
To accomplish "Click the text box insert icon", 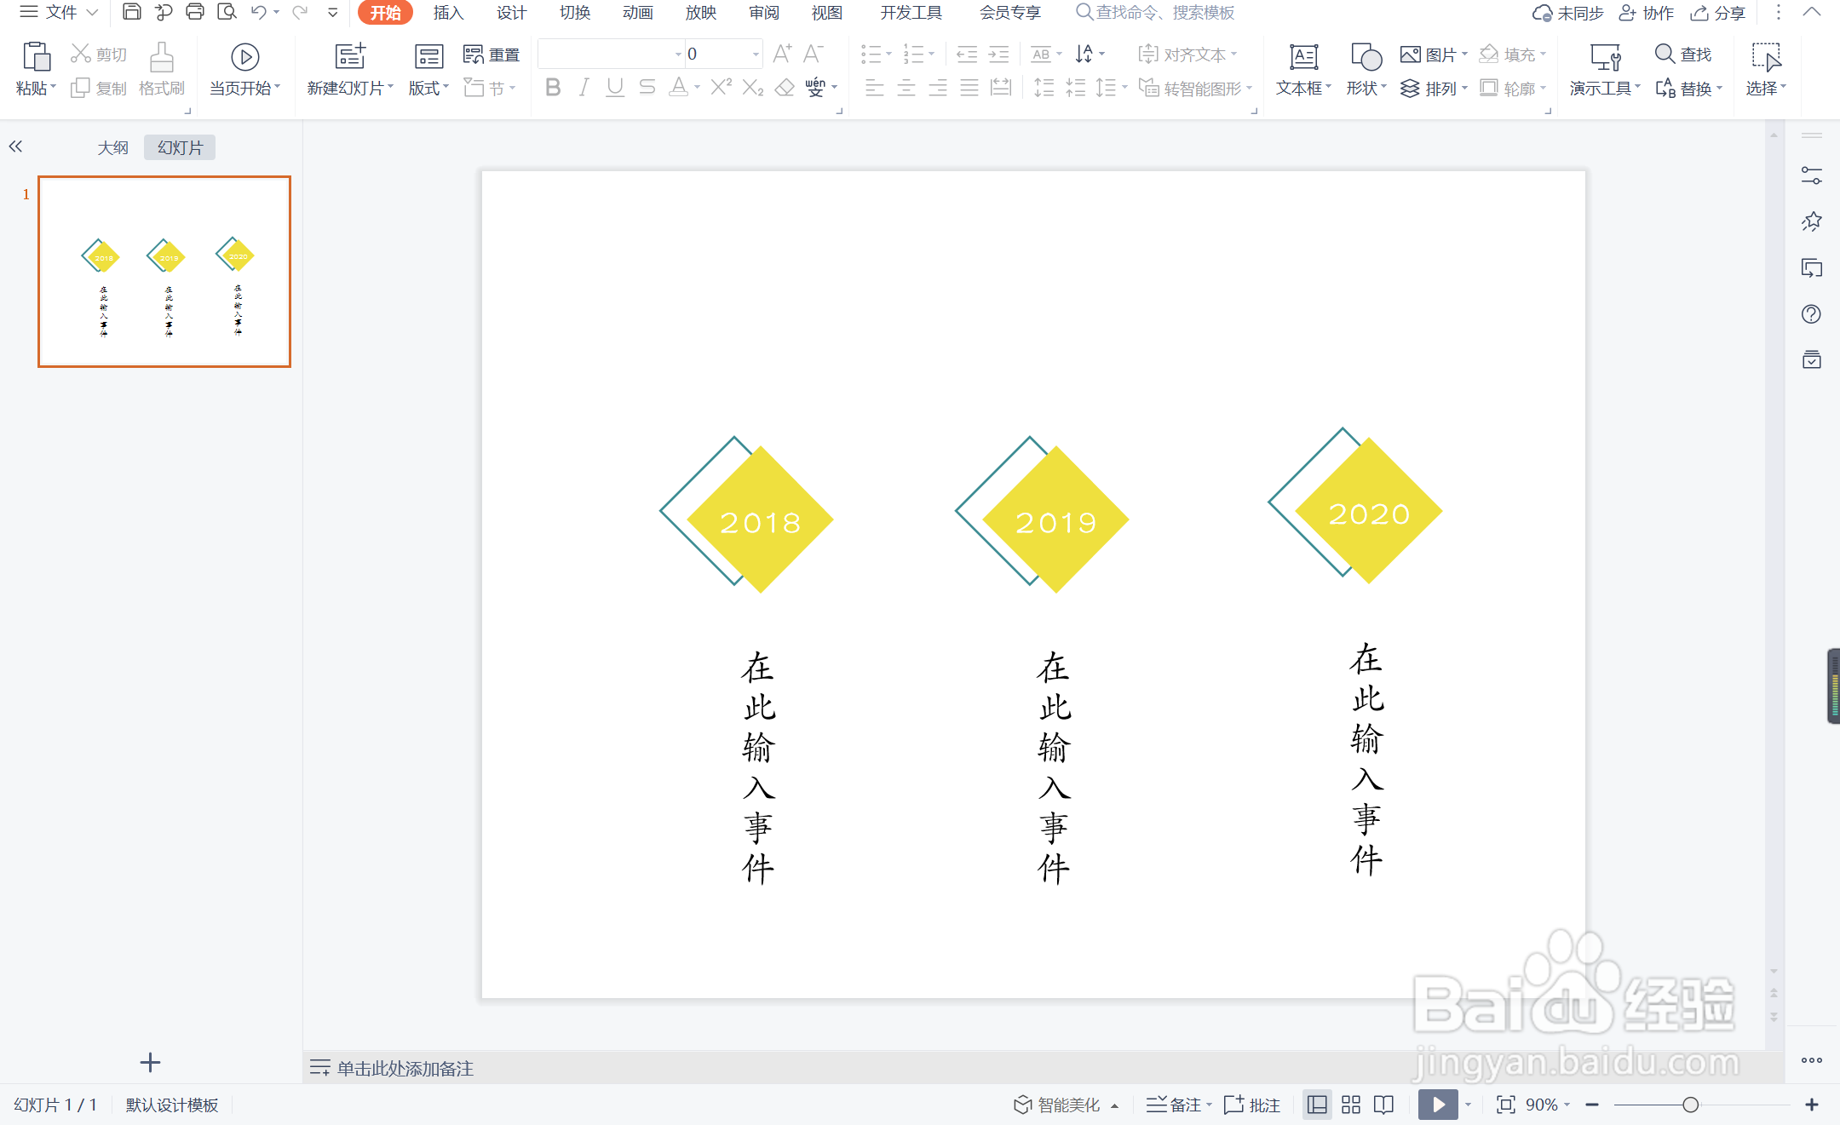I will coord(1302,57).
